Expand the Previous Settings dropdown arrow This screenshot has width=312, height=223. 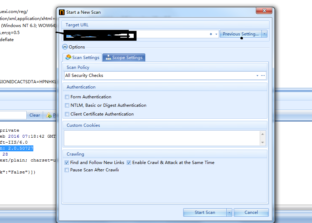[265, 34]
